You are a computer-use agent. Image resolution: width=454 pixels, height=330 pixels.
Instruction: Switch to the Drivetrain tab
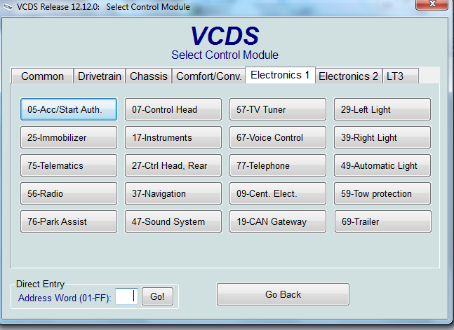(100, 76)
